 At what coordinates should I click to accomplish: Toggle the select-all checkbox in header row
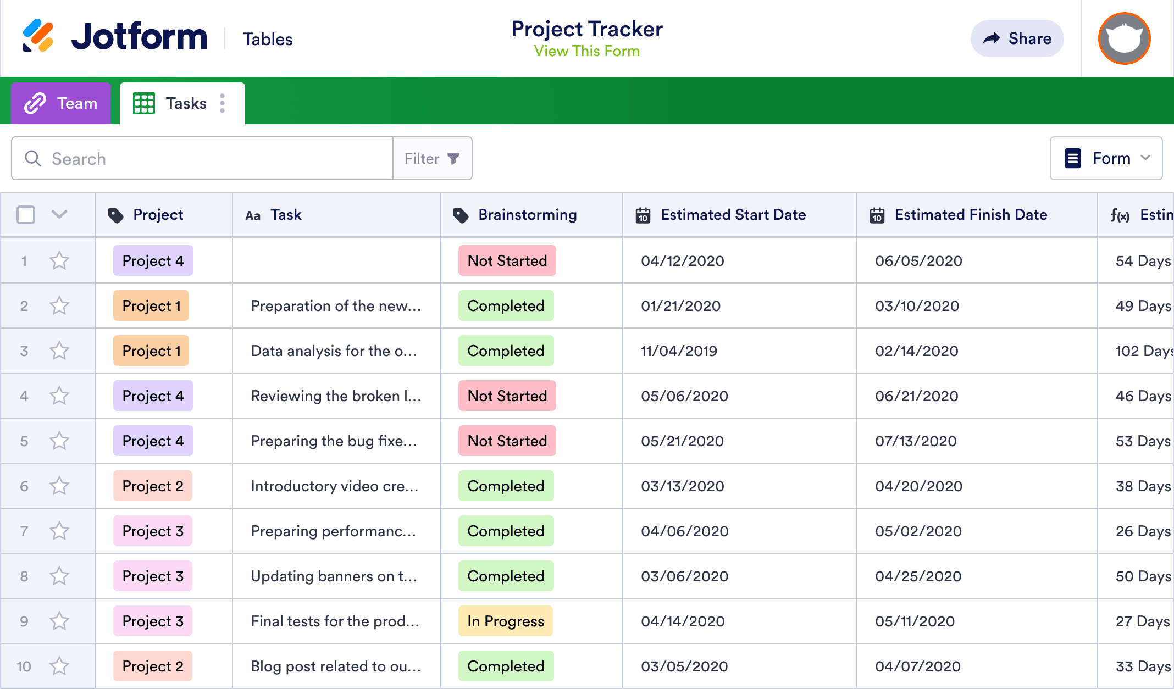pyautogui.click(x=25, y=215)
